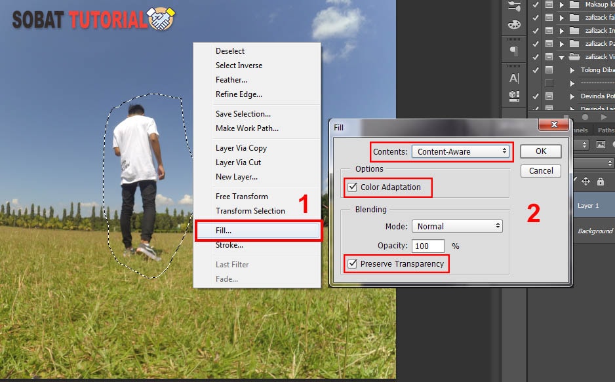Click the record button in Actions panel
The image size is (615, 382).
click(585, 117)
